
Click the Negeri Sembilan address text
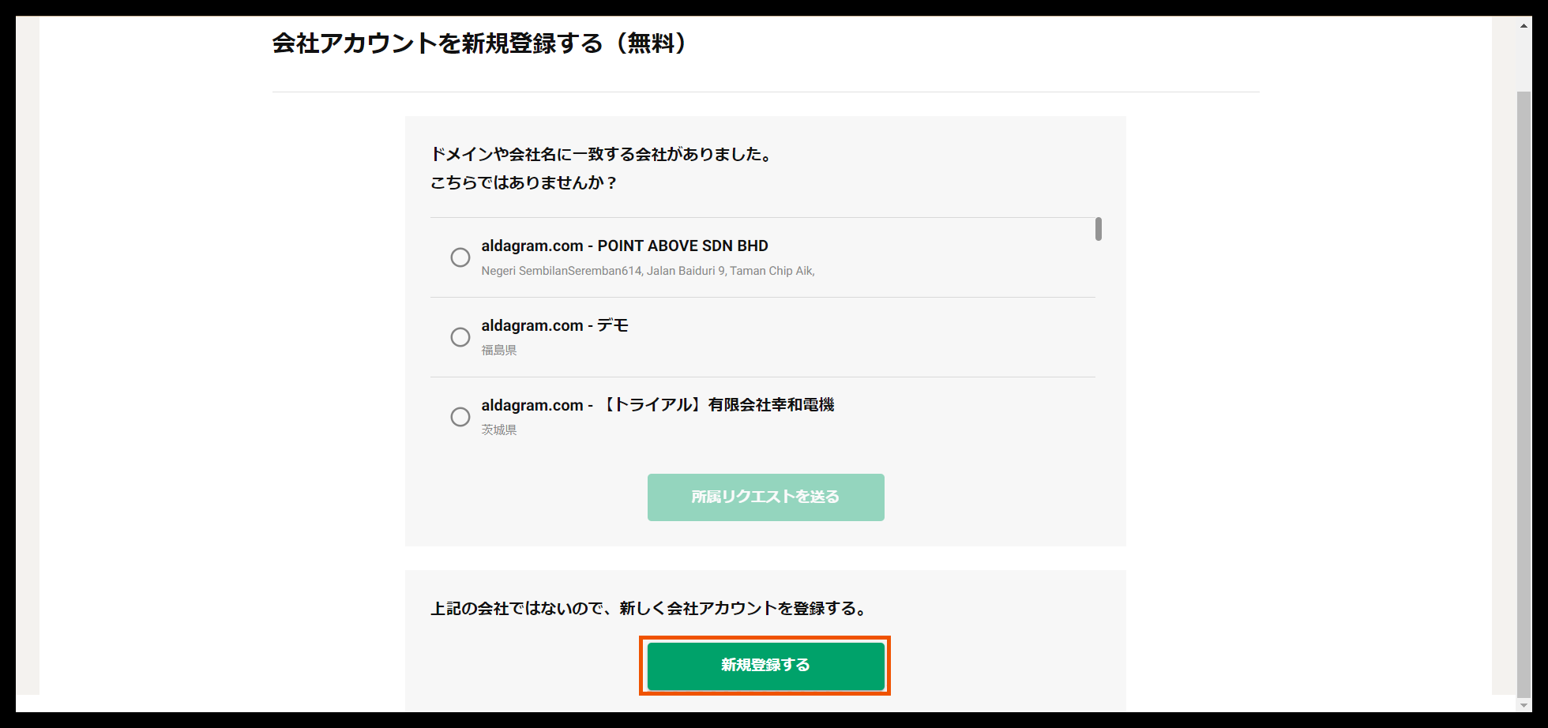(648, 271)
